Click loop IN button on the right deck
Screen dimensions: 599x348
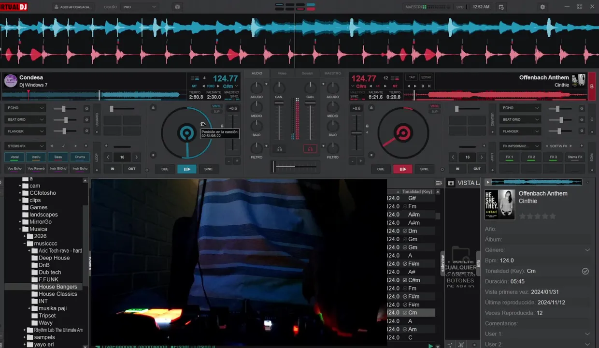coord(457,169)
